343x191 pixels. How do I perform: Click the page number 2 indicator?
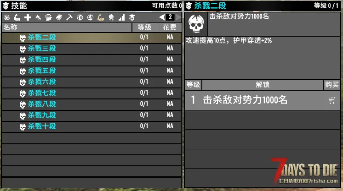(x=170, y=17)
